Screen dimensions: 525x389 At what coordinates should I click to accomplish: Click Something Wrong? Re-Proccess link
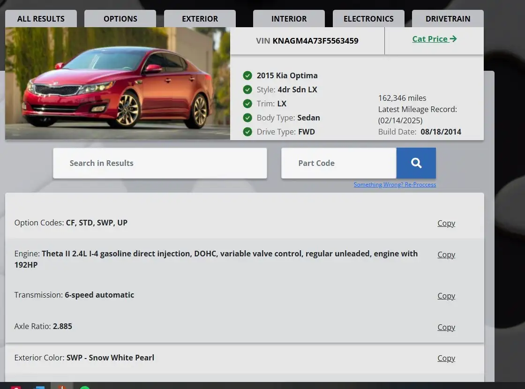[x=395, y=185]
